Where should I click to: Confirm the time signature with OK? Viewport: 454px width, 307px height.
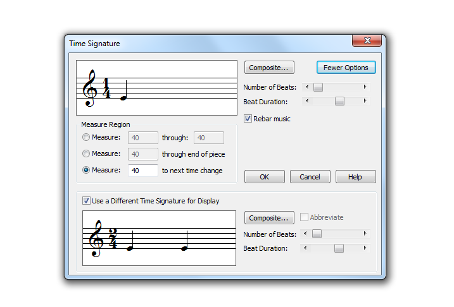coord(265,177)
